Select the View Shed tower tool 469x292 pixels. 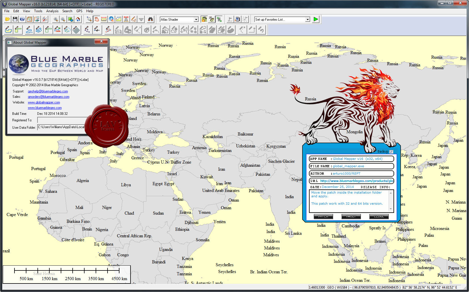click(x=126, y=19)
